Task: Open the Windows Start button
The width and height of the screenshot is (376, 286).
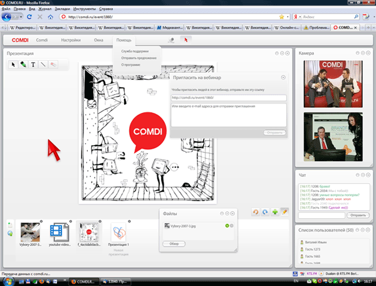Action: 8,281
